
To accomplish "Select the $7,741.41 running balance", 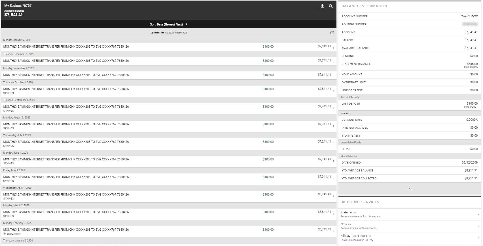I will [x=324, y=60].
